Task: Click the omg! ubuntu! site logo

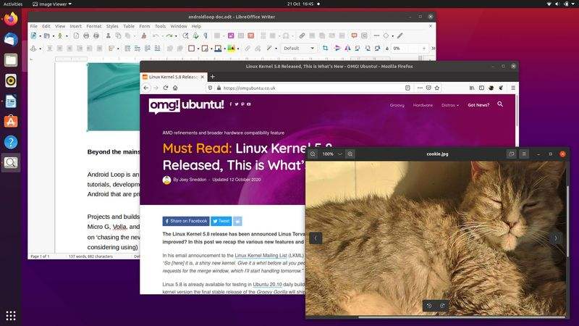Action: click(x=186, y=105)
